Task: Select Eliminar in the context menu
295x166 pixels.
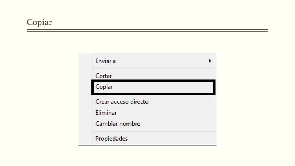Action: [x=106, y=113]
